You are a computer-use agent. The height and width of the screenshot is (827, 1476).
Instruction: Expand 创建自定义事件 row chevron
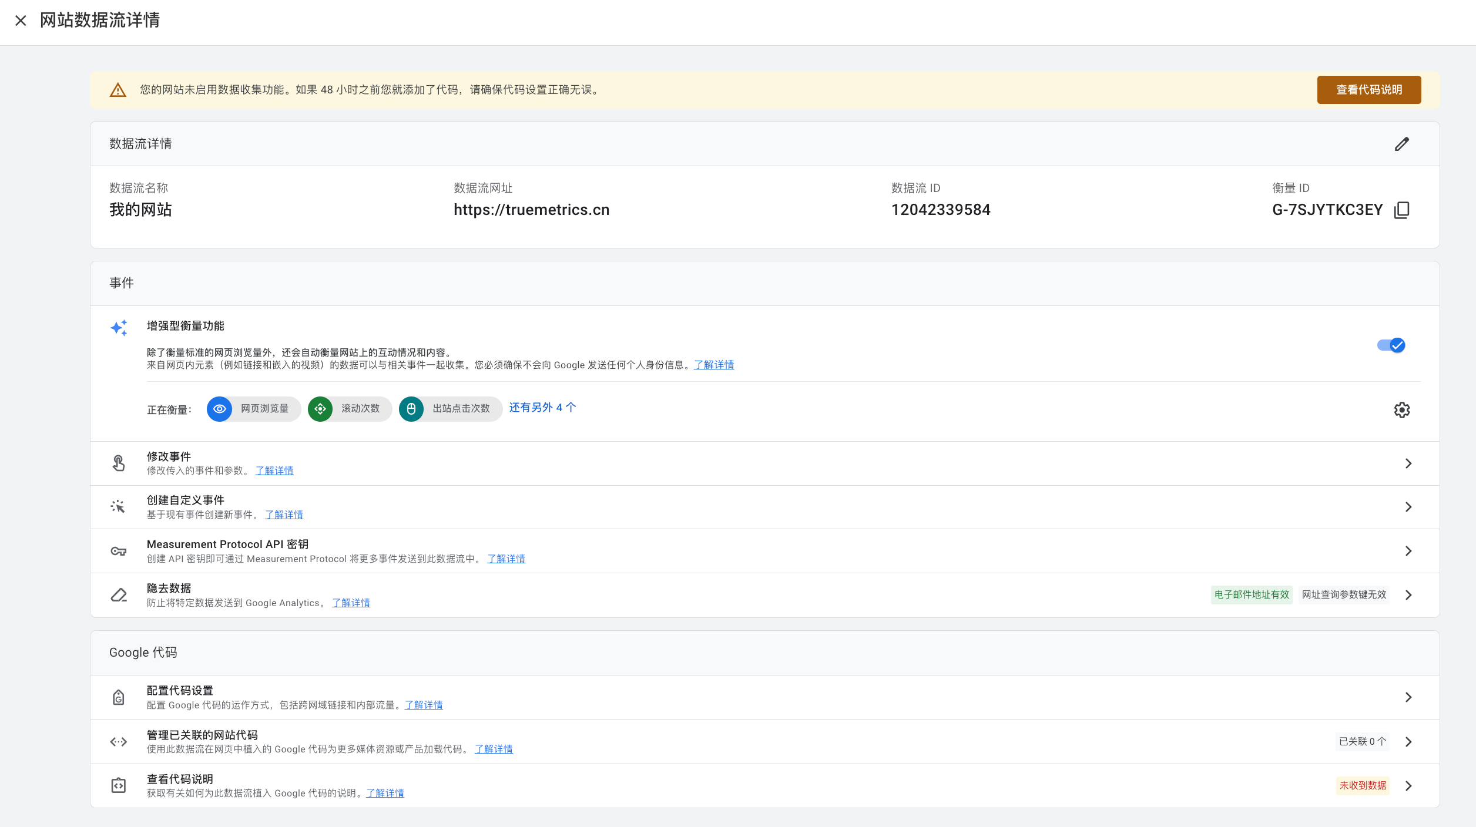[x=1408, y=507]
